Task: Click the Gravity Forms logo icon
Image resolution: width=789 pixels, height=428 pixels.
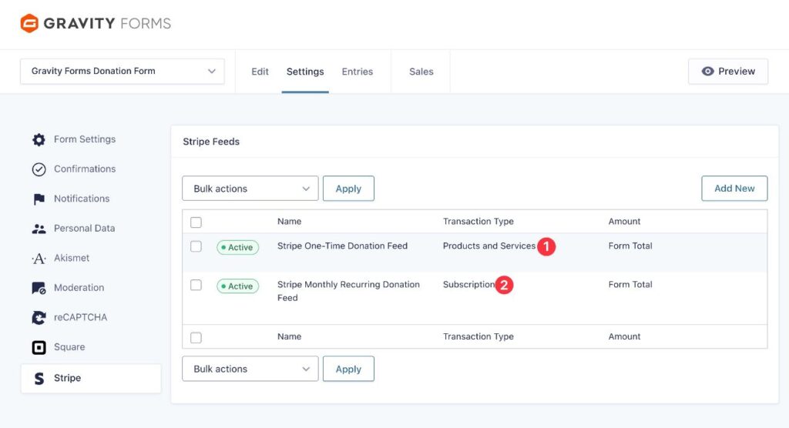Action: tap(29, 23)
